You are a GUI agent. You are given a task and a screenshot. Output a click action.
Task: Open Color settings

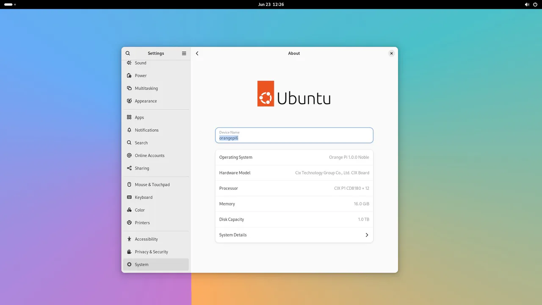(x=156, y=210)
